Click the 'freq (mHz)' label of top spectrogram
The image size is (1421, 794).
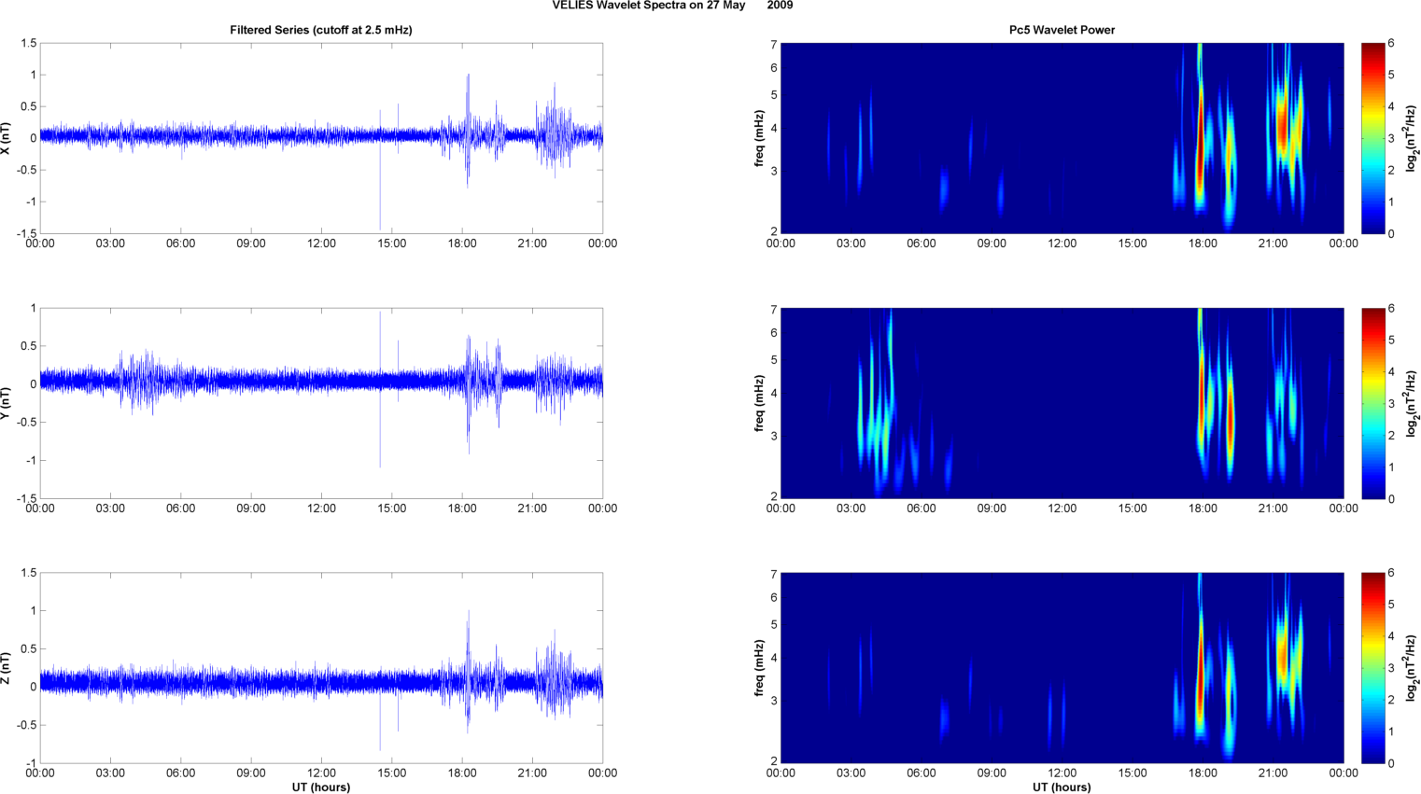(760, 138)
